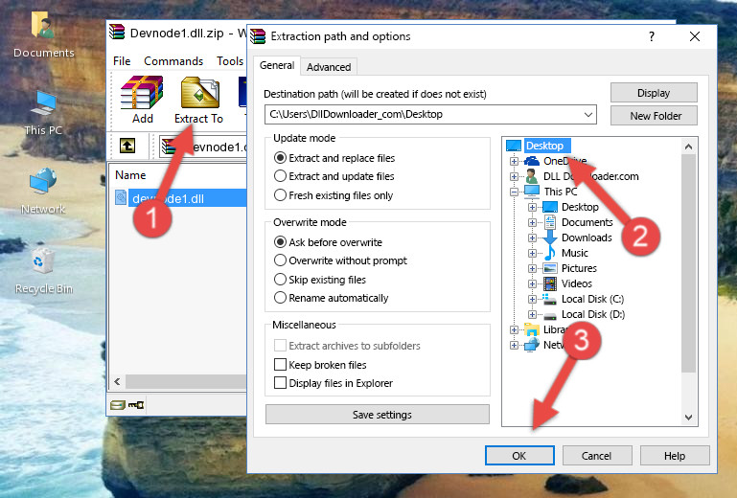Click the WinRAR file list left scroll arrow
This screenshot has width=737, height=498.
coord(117,381)
